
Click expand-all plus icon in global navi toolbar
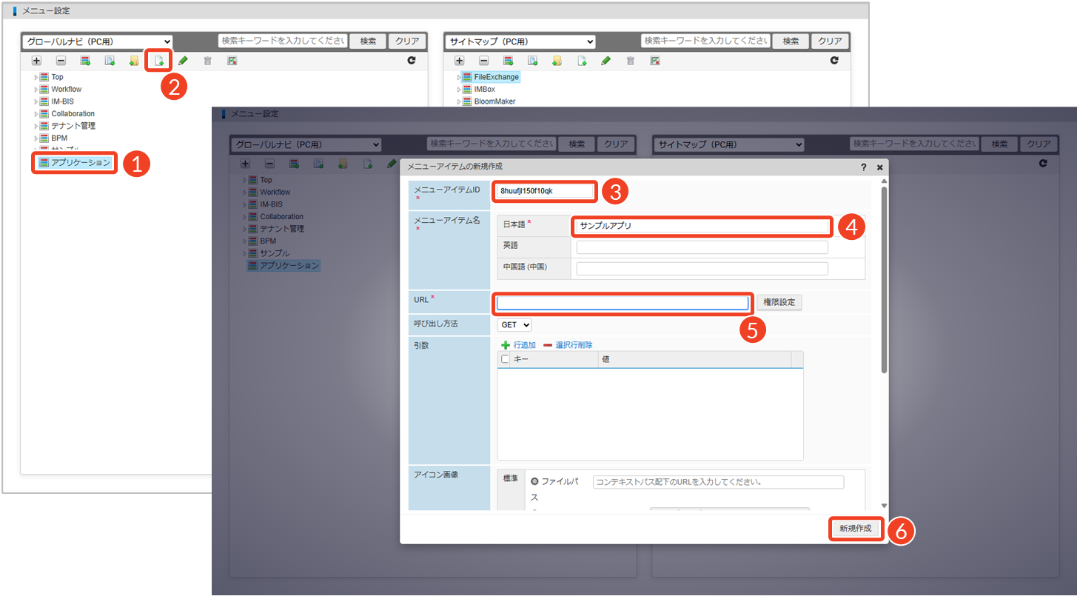(x=36, y=61)
